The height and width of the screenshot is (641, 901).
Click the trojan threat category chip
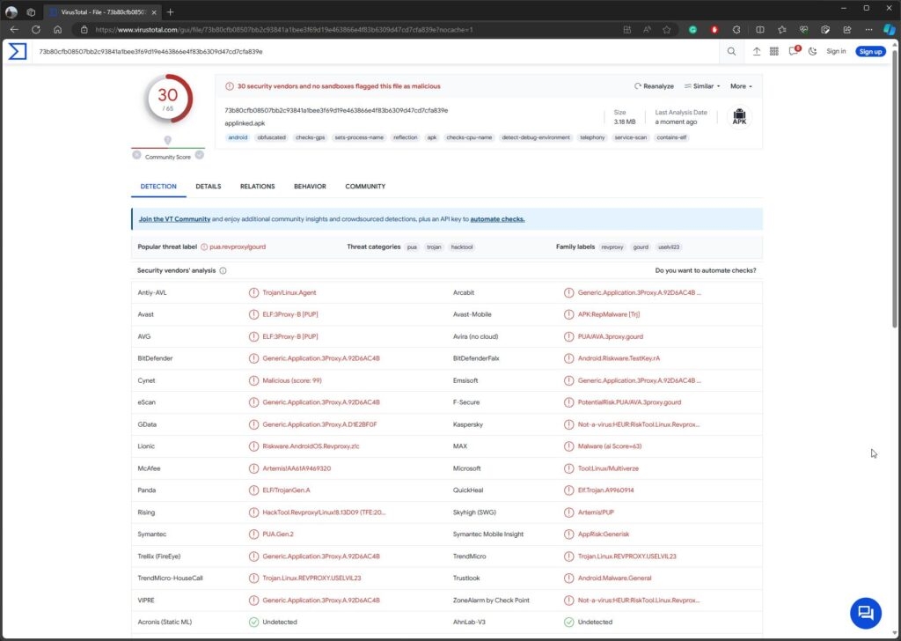(434, 247)
